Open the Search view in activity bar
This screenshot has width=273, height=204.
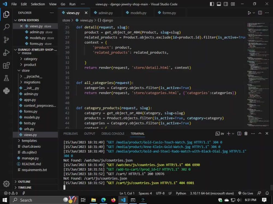coord(7,27)
